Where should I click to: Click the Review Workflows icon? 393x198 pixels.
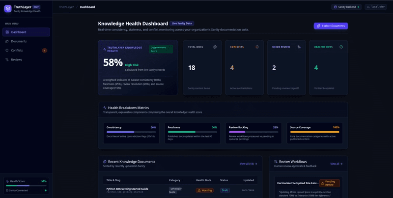tap(276, 162)
